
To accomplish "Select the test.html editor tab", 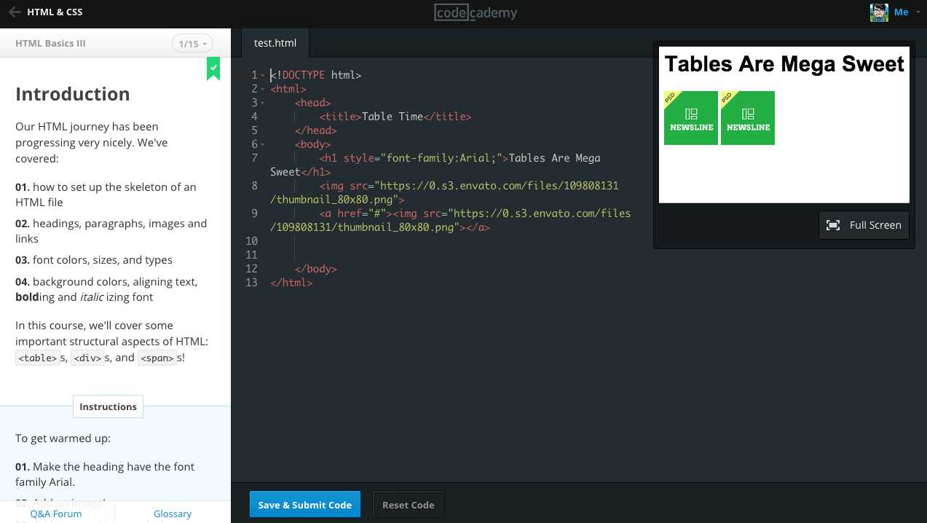I will point(275,43).
